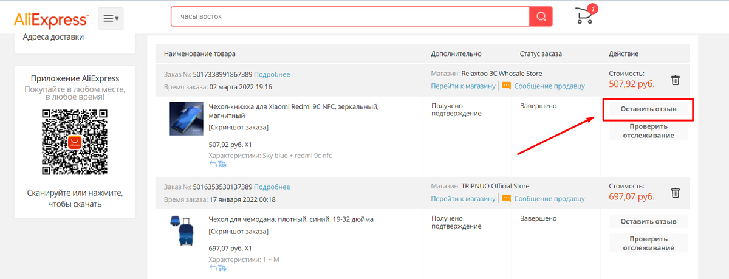The height and width of the screenshot is (279, 729).
Task: Click message icon for Relaxtoo 3C Whosale Store
Action: (x=506, y=86)
